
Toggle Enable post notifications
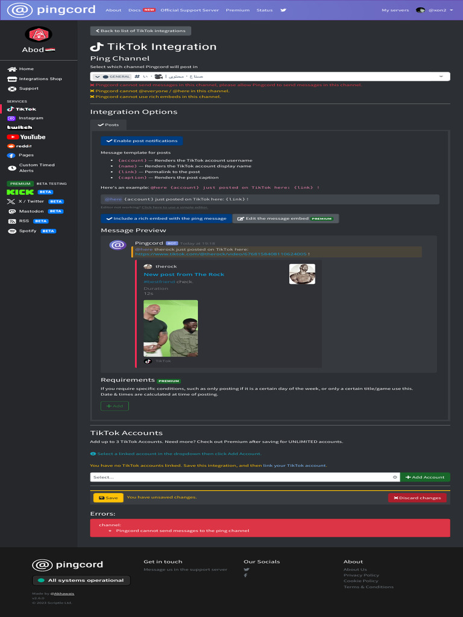tap(142, 141)
